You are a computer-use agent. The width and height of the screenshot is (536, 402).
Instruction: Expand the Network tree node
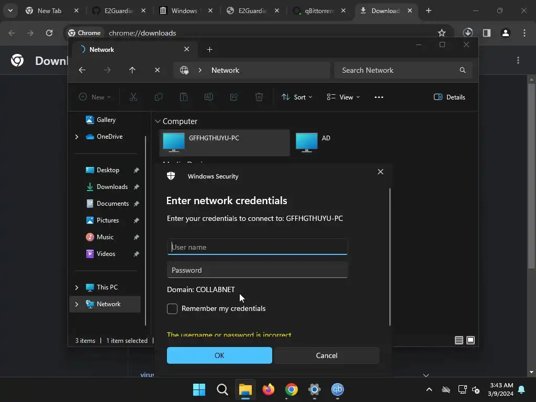(x=76, y=304)
